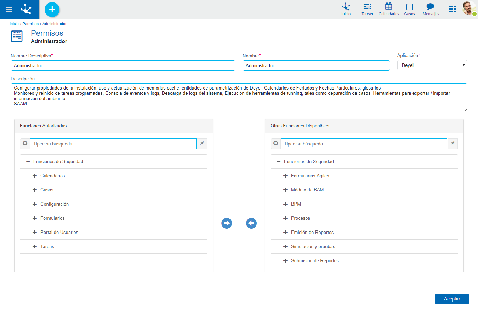Expand the Módulo de BAM node
Screen dimensions: 478x315
[x=285, y=190]
